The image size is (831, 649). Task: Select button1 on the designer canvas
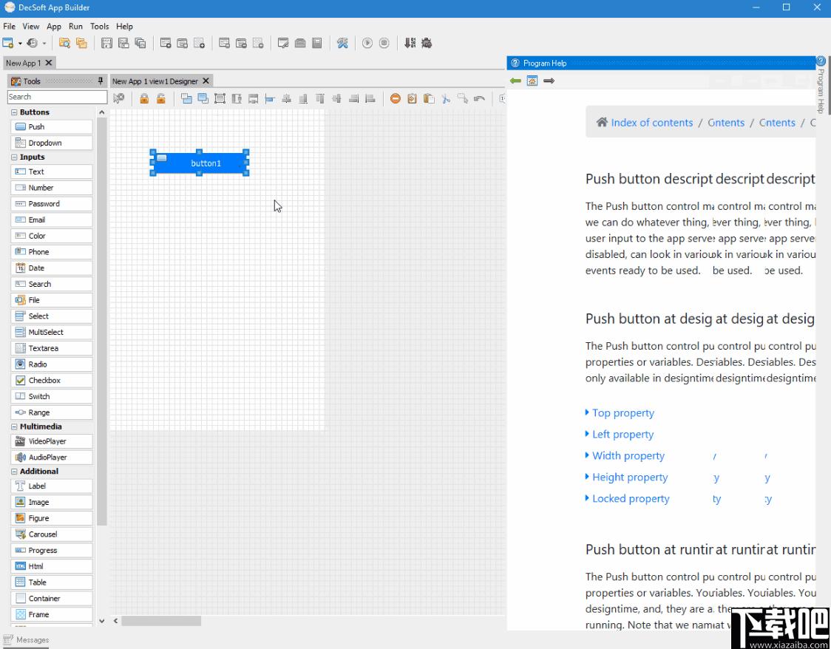tap(200, 163)
